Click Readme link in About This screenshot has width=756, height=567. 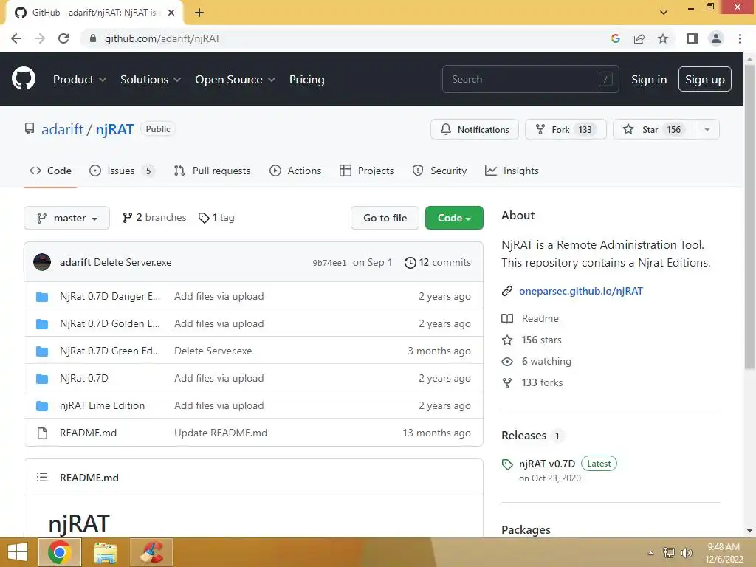[540, 318]
